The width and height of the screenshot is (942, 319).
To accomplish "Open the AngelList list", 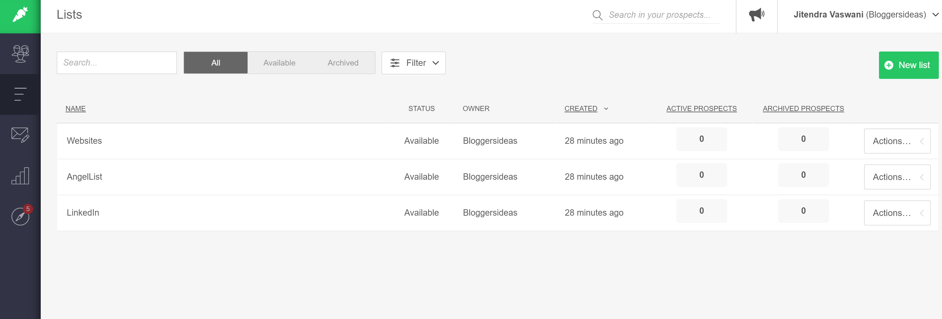I will [84, 177].
